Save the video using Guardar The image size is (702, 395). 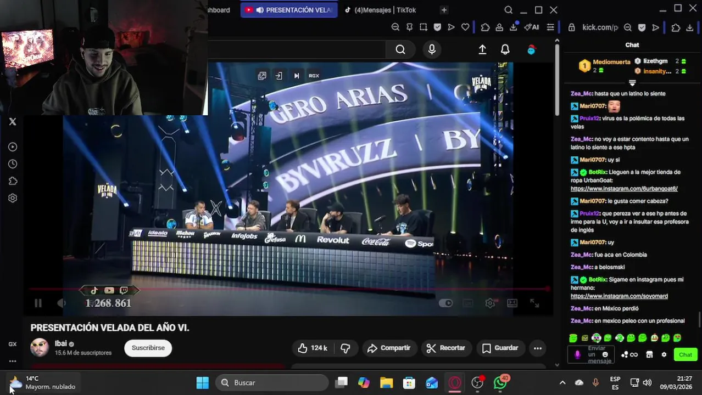pos(500,348)
